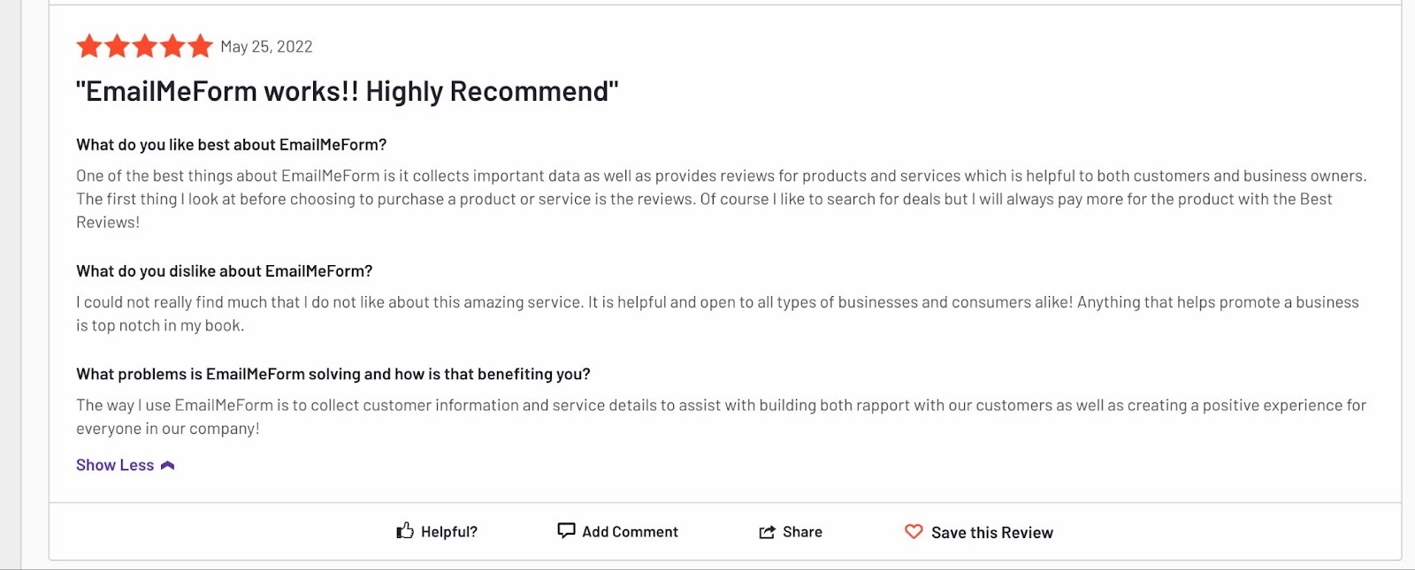Viewport: 1415px width, 570px height.
Task: Click the Share text label
Action: (x=802, y=532)
